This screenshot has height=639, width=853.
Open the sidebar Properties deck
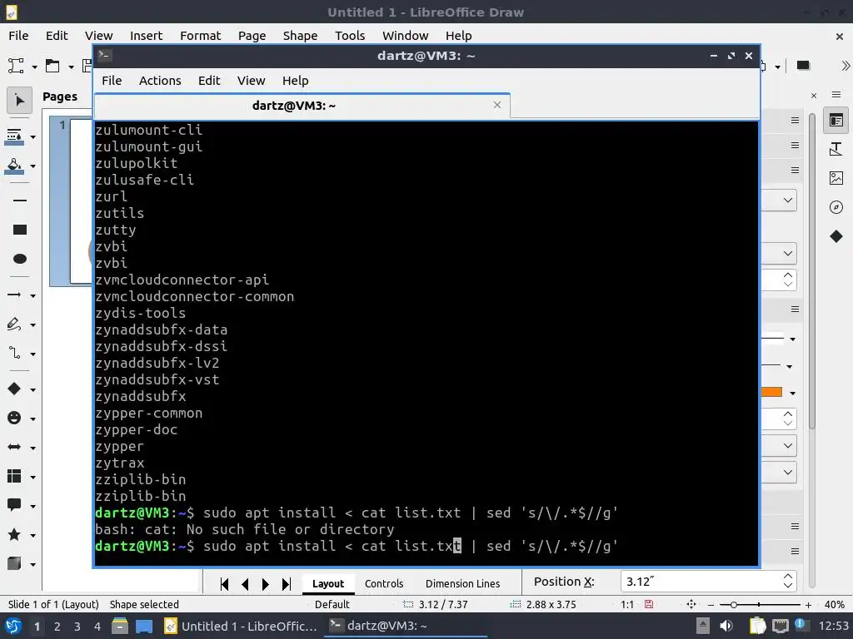836,120
